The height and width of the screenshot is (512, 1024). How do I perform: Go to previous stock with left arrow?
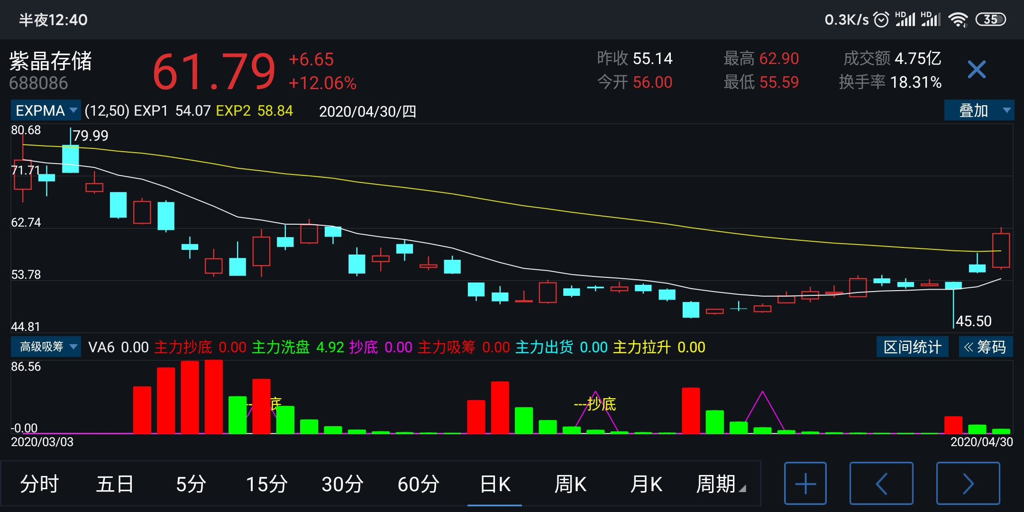point(881,484)
